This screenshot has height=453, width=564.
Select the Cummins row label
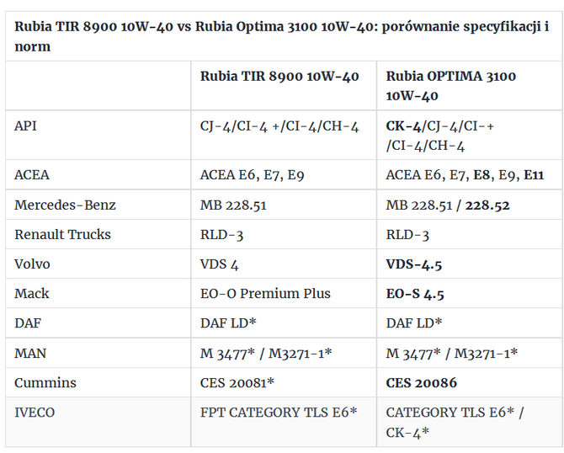click(x=45, y=382)
